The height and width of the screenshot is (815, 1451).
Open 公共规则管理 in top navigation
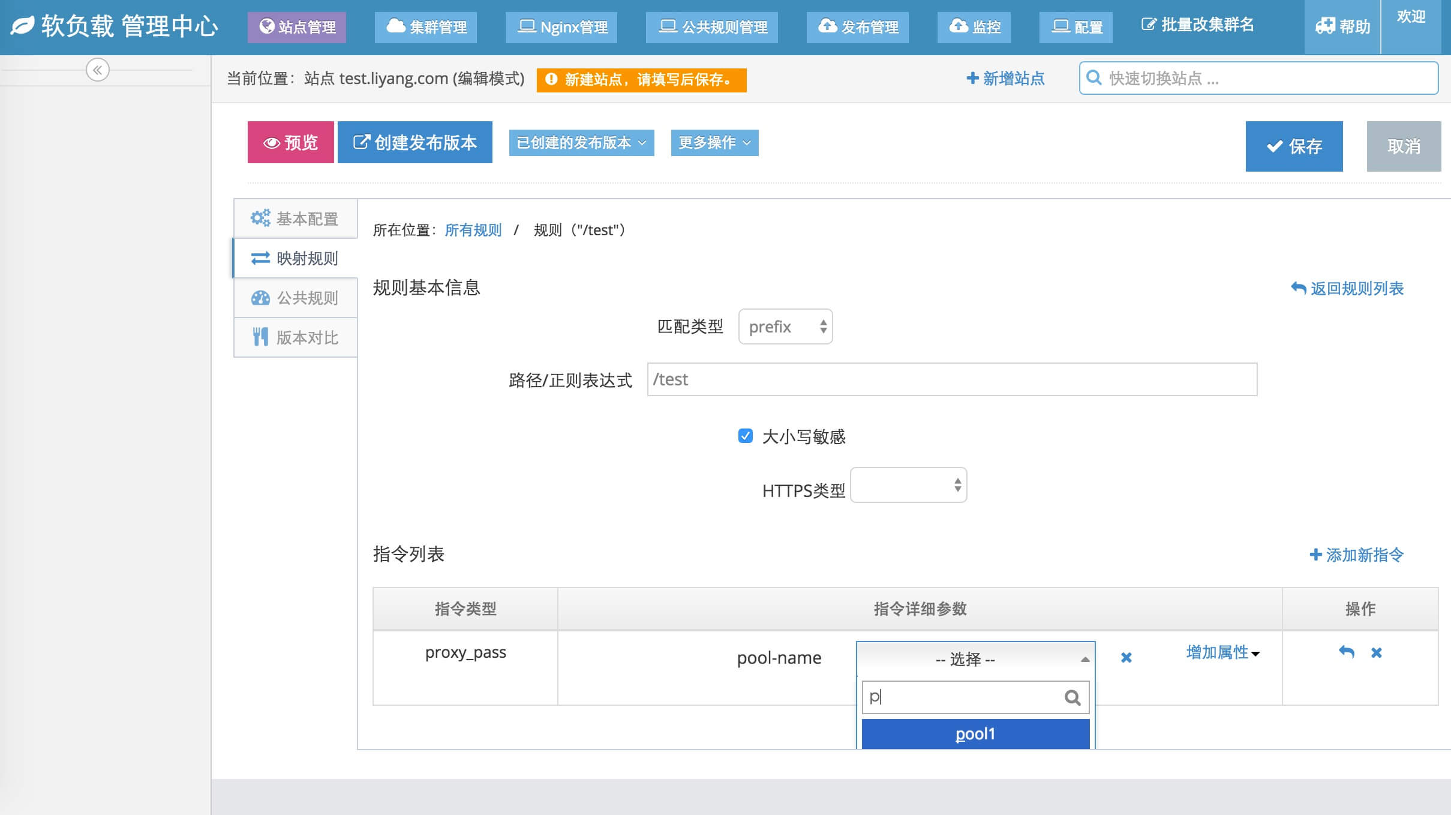point(711,27)
